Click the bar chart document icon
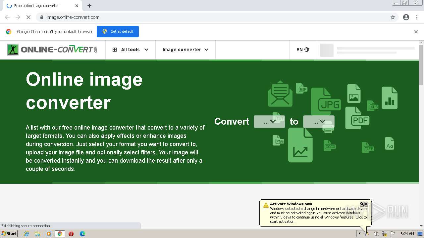This screenshot has height=238, width=424. (390, 98)
